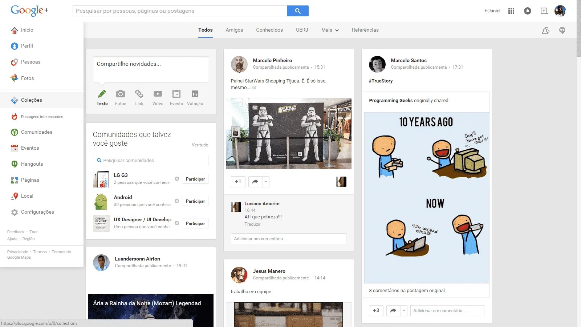Attach a link with the Link icon

(139, 94)
